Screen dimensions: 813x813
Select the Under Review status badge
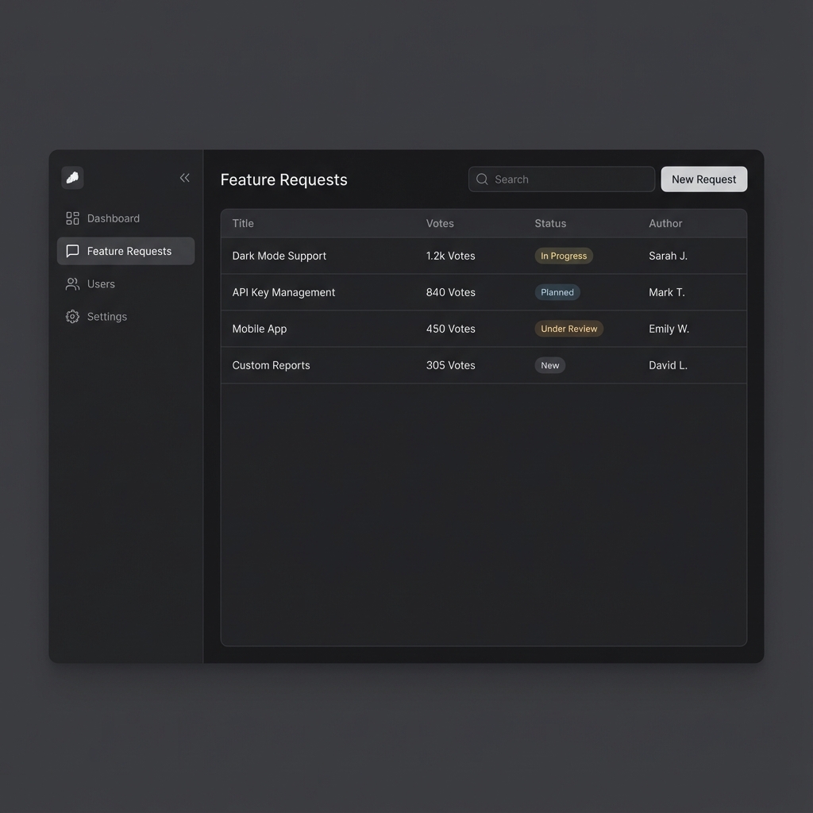pos(568,329)
